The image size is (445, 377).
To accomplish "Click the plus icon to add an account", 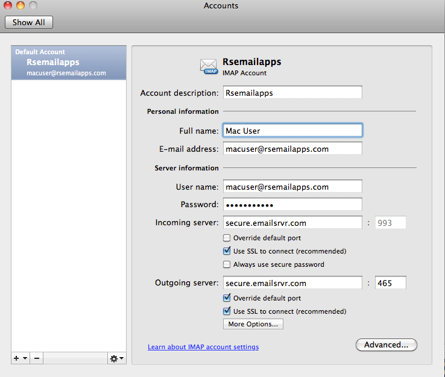I will 16,358.
